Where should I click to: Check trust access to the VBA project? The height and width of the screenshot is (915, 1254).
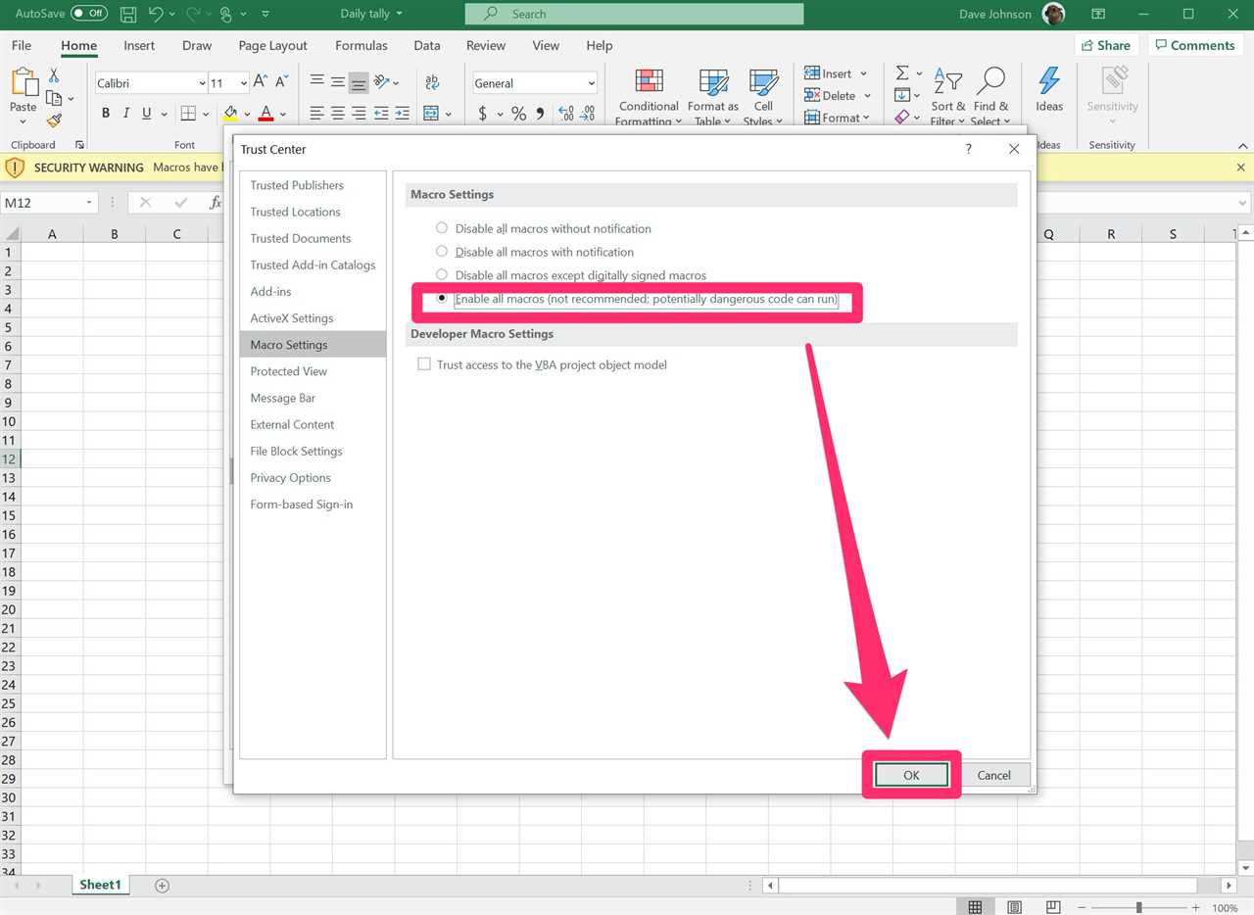[x=424, y=363]
